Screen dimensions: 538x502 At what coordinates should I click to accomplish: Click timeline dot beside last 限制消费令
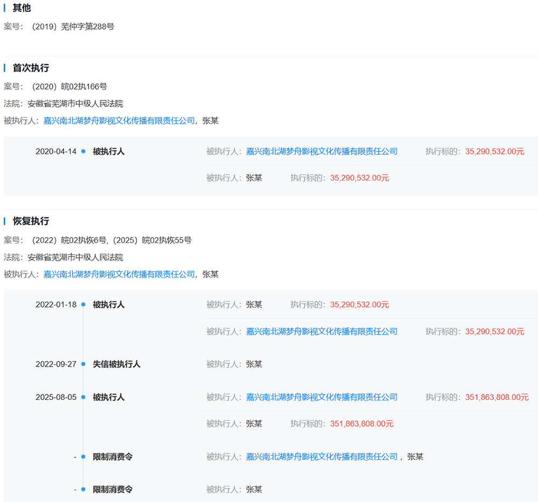pos(83,490)
